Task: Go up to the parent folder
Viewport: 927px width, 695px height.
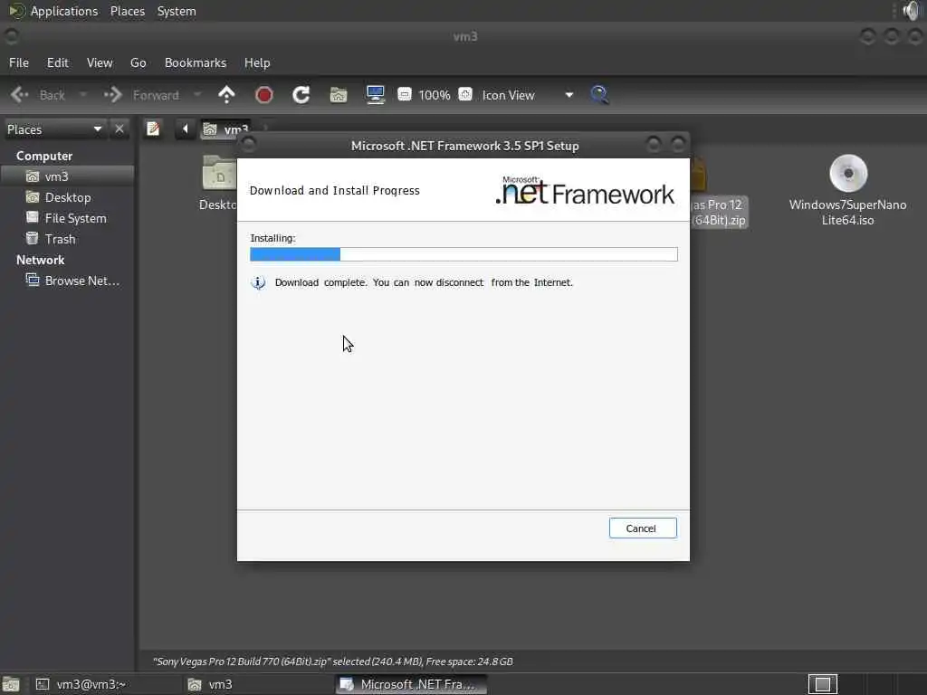Action: coord(226,94)
